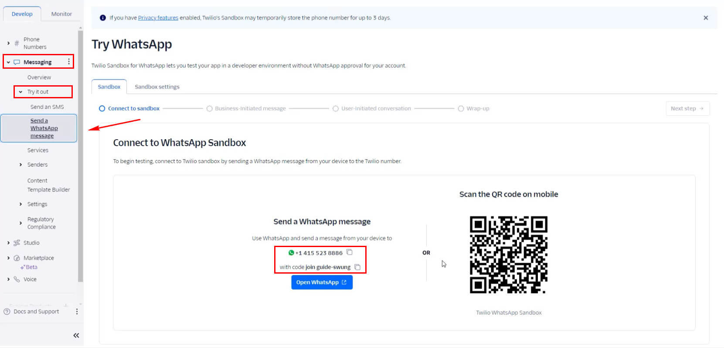Expand the Senders submenu
724x348 pixels.
coord(20,164)
